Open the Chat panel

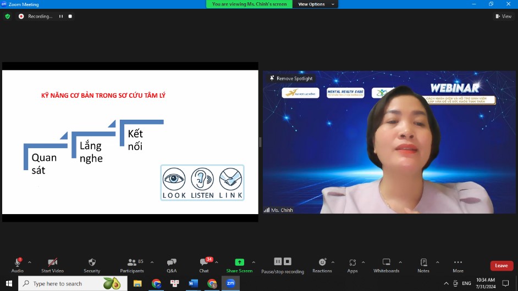pyautogui.click(x=204, y=263)
